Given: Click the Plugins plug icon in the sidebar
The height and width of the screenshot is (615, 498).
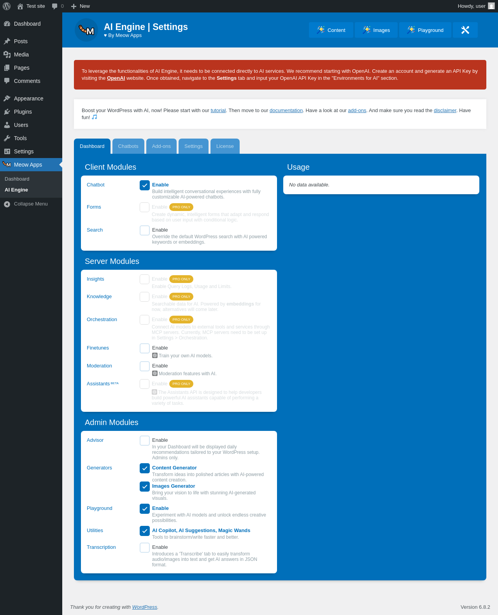Looking at the screenshot, I should point(7,112).
